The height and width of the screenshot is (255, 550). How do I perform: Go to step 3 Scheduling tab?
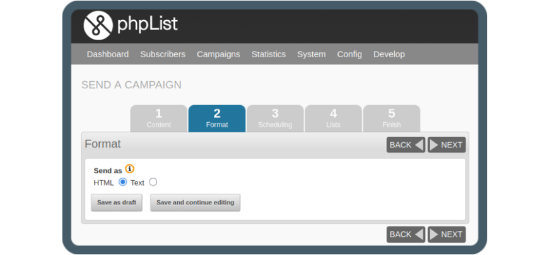pos(275,118)
